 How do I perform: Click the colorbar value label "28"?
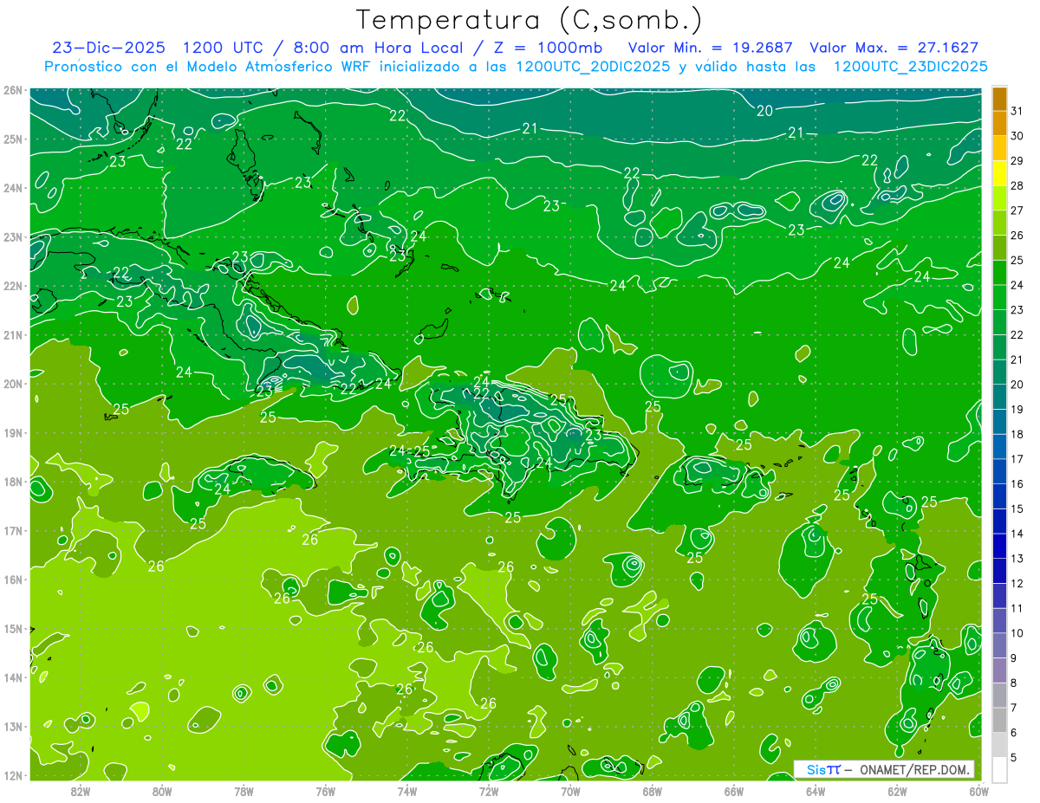tap(1017, 185)
